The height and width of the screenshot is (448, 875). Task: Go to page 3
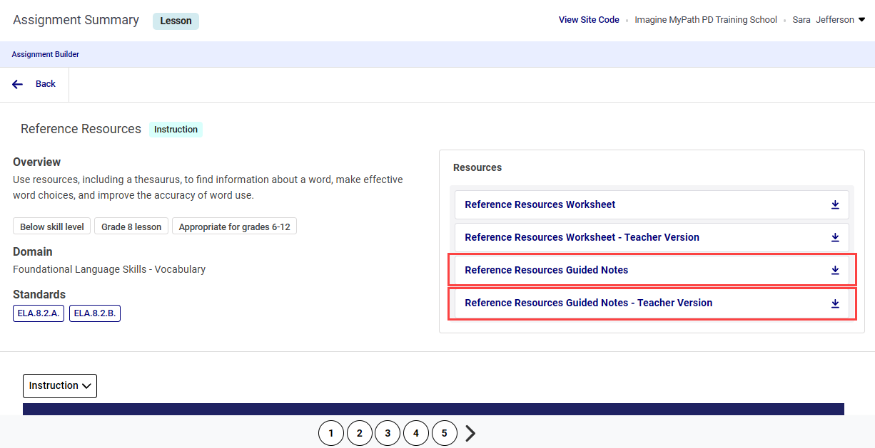388,433
